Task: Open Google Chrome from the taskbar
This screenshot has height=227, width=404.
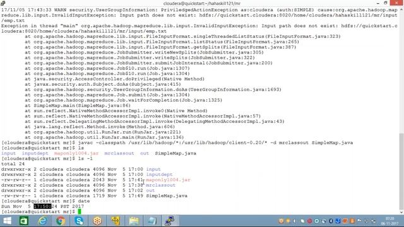Action: coord(61,221)
